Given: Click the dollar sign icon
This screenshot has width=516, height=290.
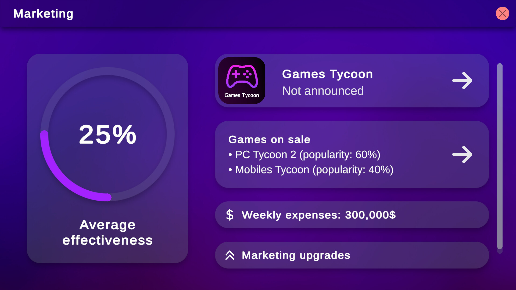Looking at the screenshot, I should (x=230, y=215).
